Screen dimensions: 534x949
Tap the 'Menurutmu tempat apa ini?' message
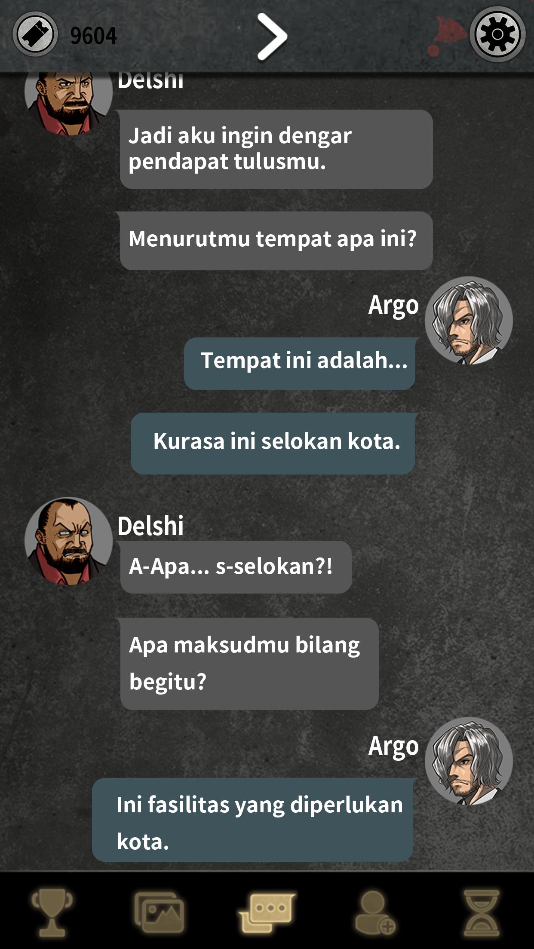[x=276, y=241]
